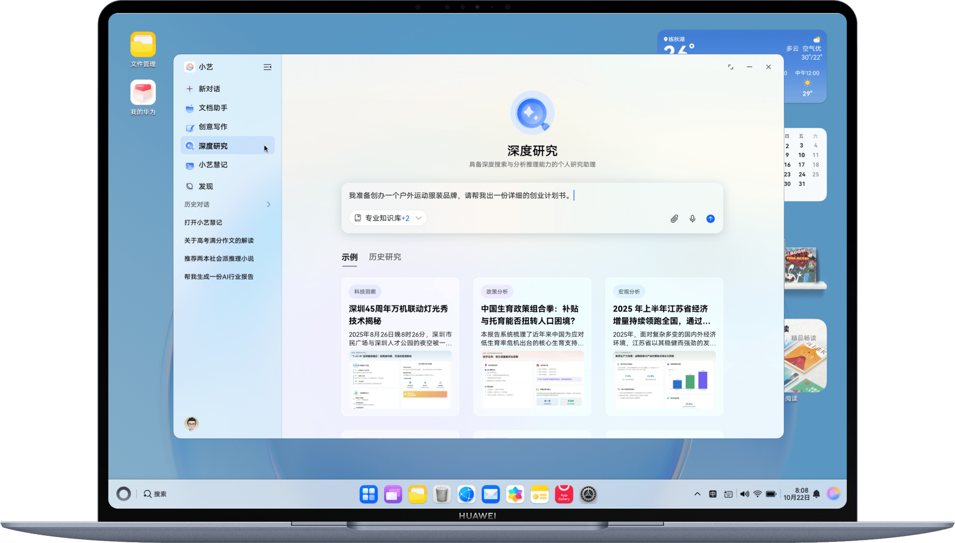Screen dimensions: 955x543
Task: Open 创意写作 in the sidebar
Action: point(213,127)
